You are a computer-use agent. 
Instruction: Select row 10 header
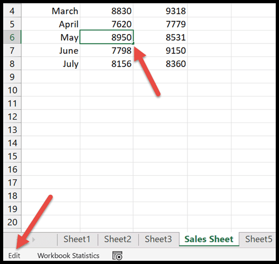pos(12,90)
